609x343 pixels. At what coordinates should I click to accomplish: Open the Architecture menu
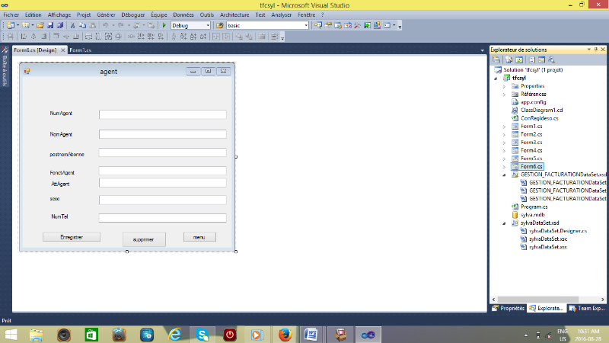pyautogui.click(x=234, y=14)
